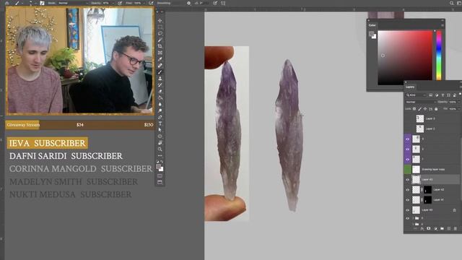Open smoothing options gear icon
The width and height of the screenshot is (462, 260).
click(189, 3)
